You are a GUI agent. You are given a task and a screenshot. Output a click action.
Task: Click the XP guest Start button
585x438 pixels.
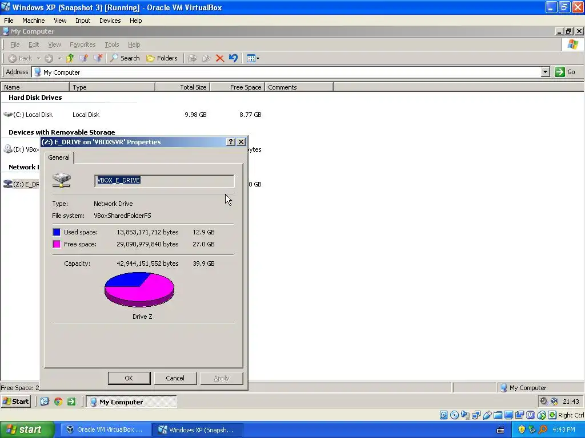tap(15, 401)
